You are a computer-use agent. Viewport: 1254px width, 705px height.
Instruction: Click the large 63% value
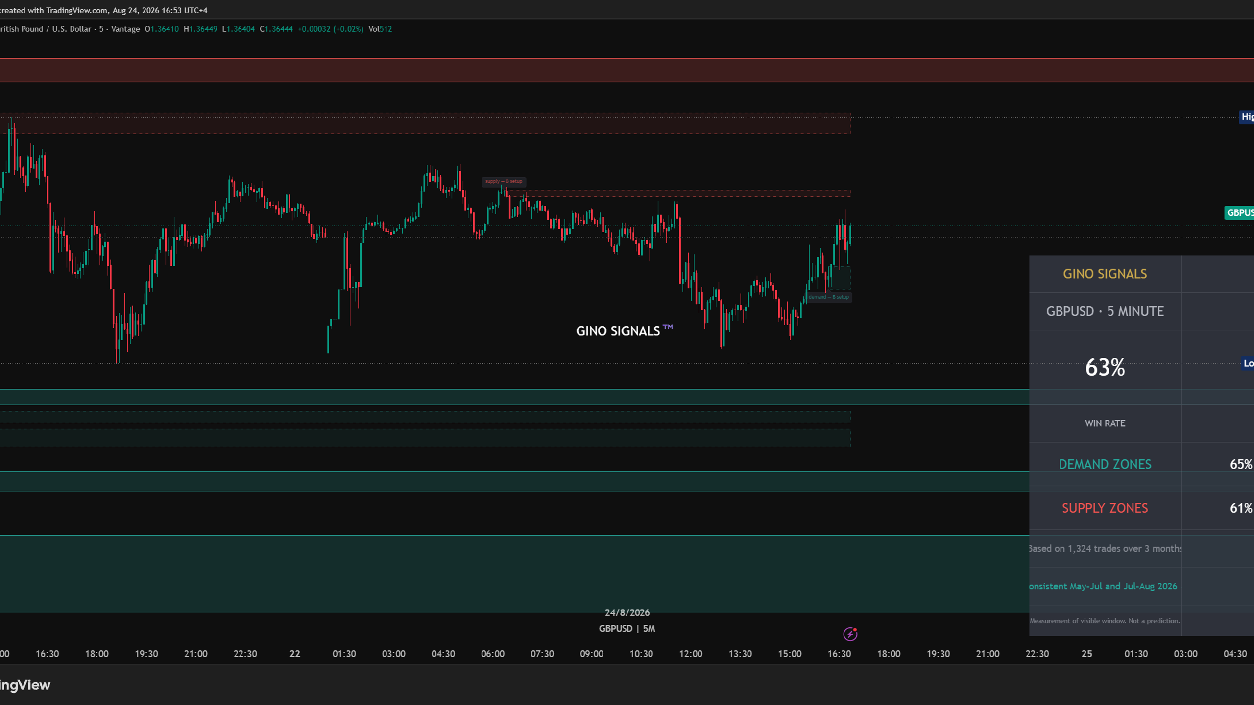[x=1105, y=367]
